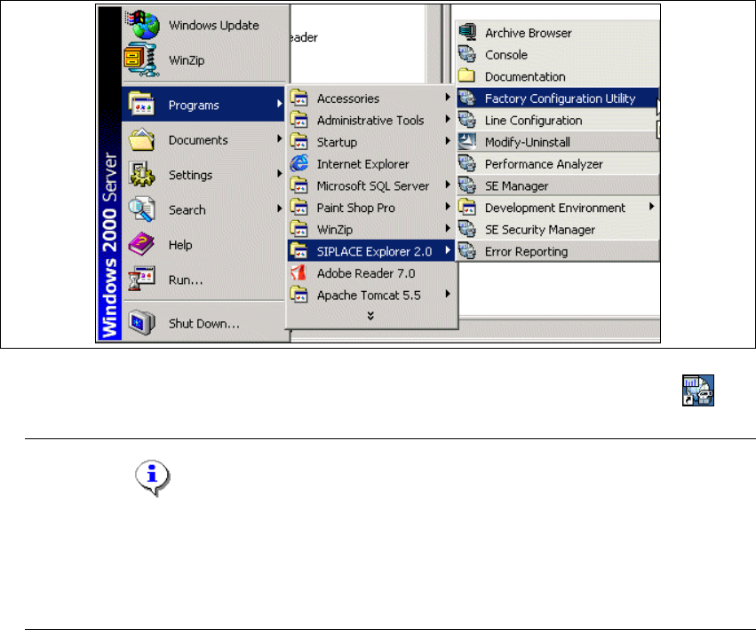Click the Help book icon
The height and width of the screenshot is (630, 756).
141,245
